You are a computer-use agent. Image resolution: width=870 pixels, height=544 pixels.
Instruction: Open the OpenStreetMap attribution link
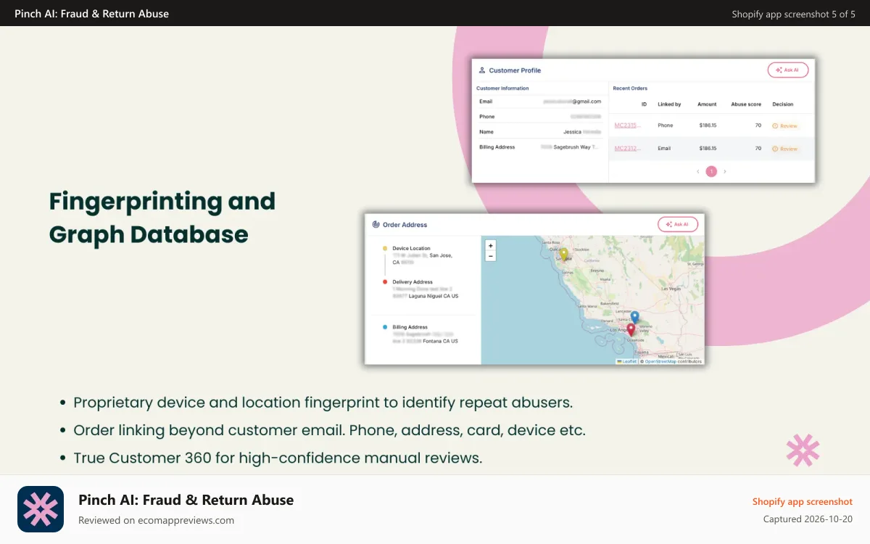pyautogui.click(x=660, y=361)
